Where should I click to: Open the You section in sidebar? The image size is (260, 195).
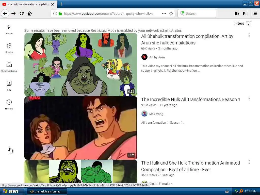(x=9, y=86)
